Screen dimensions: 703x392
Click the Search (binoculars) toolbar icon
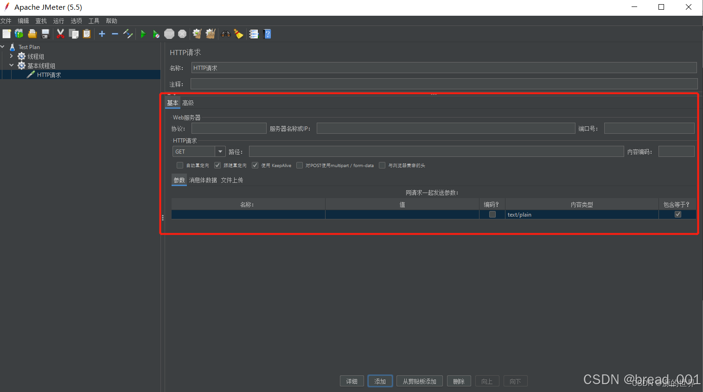click(x=225, y=33)
